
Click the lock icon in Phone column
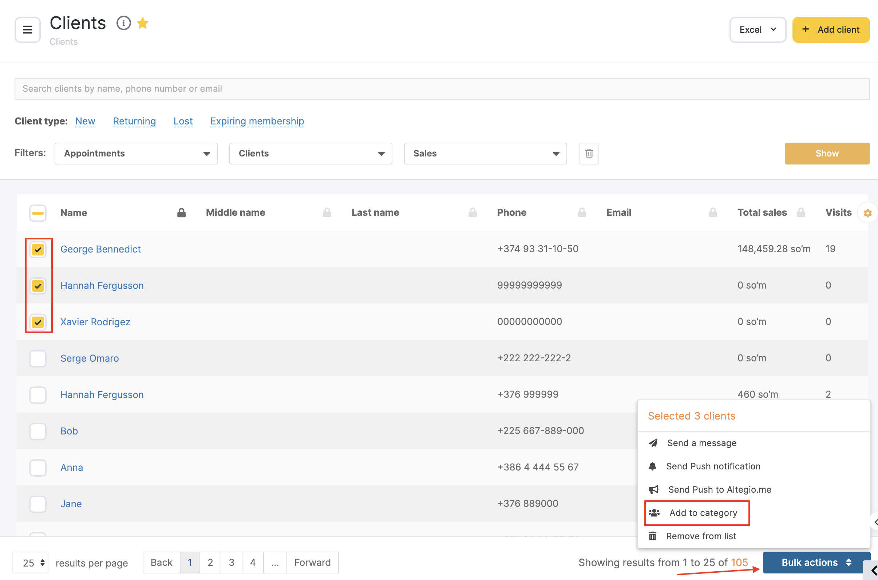pyautogui.click(x=582, y=213)
